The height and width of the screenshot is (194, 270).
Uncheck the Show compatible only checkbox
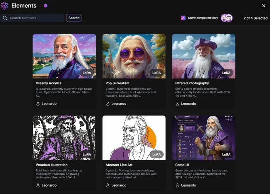pyautogui.click(x=183, y=18)
